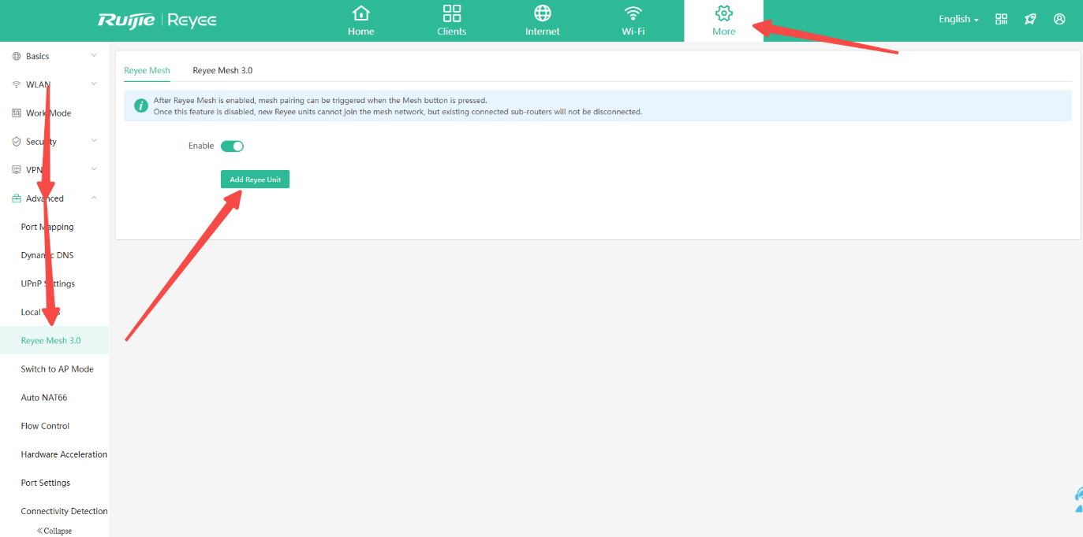The width and height of the screenshot is (1083, 537).
Task: Select the Reyee Mesh tab in content panel
Action: click(147, 70)
